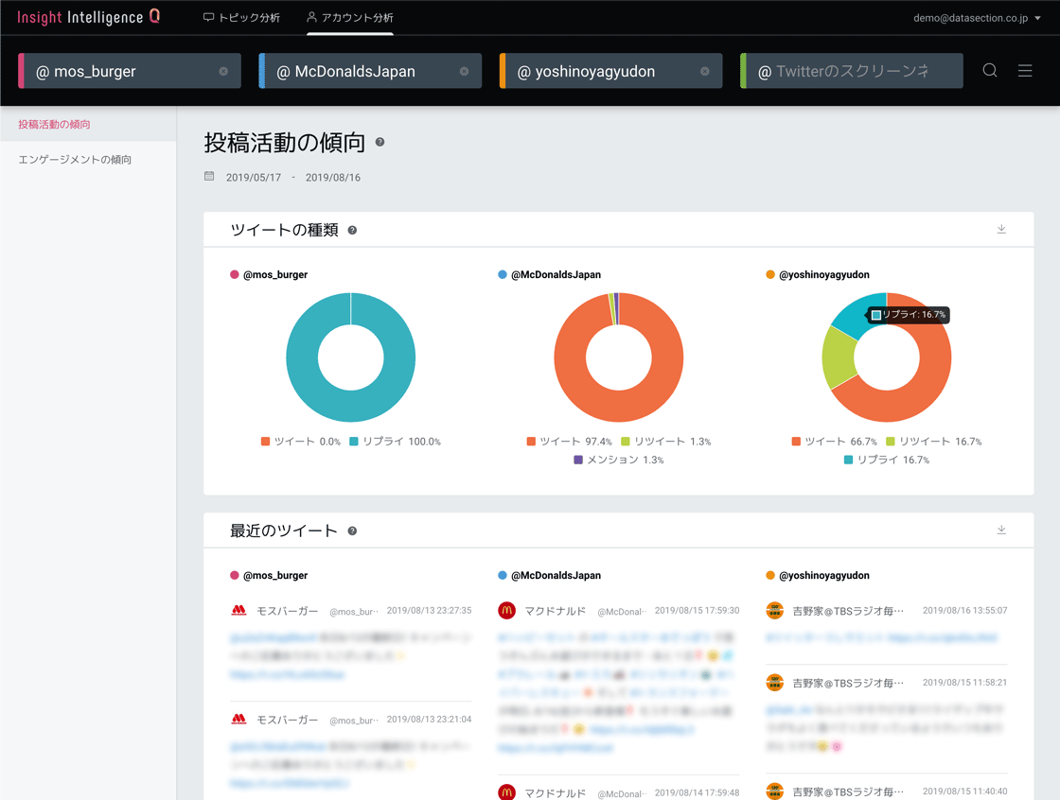Click the @mos_burger label above the donut chart
This screenshot has height=800, width=1060.
275,274
